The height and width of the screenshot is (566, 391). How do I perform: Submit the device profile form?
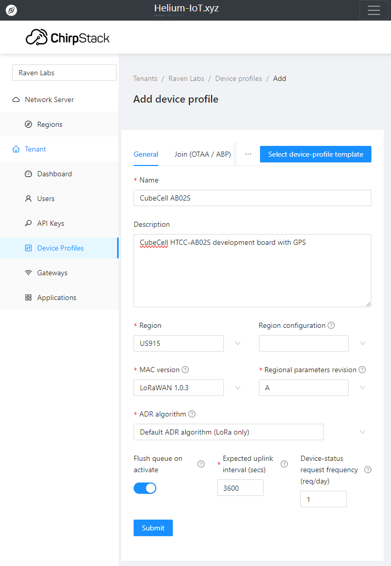coord(153,528)
